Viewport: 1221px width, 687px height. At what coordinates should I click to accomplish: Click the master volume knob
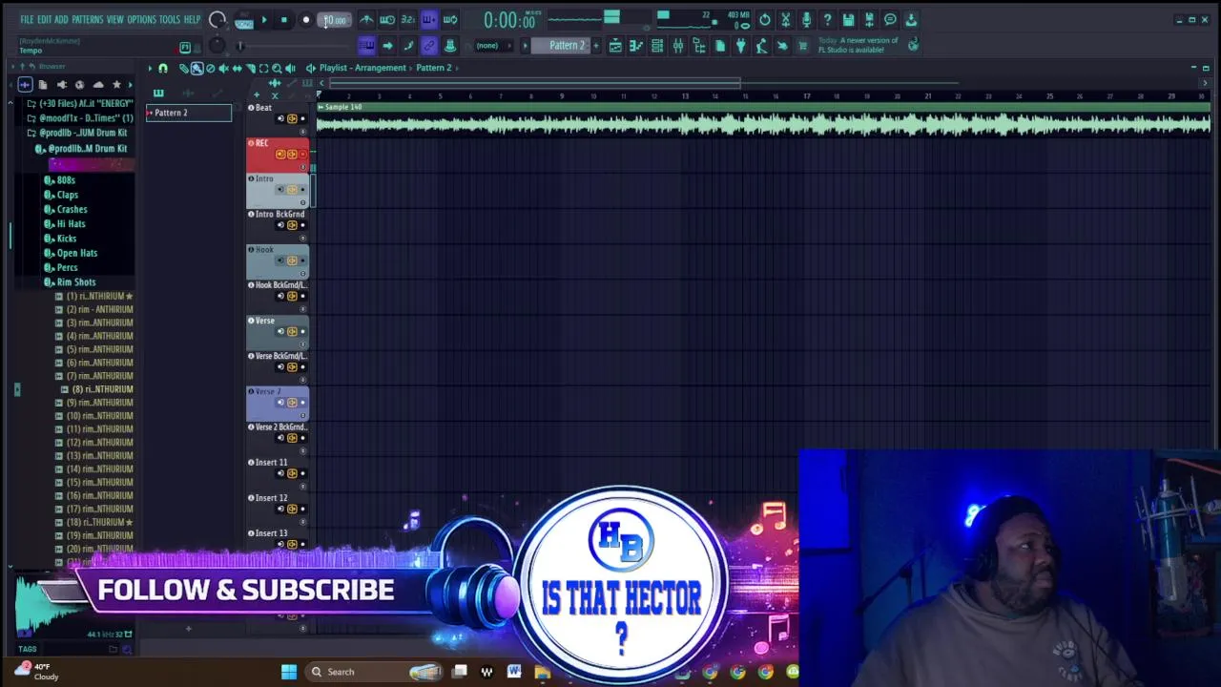coord(217,20)
